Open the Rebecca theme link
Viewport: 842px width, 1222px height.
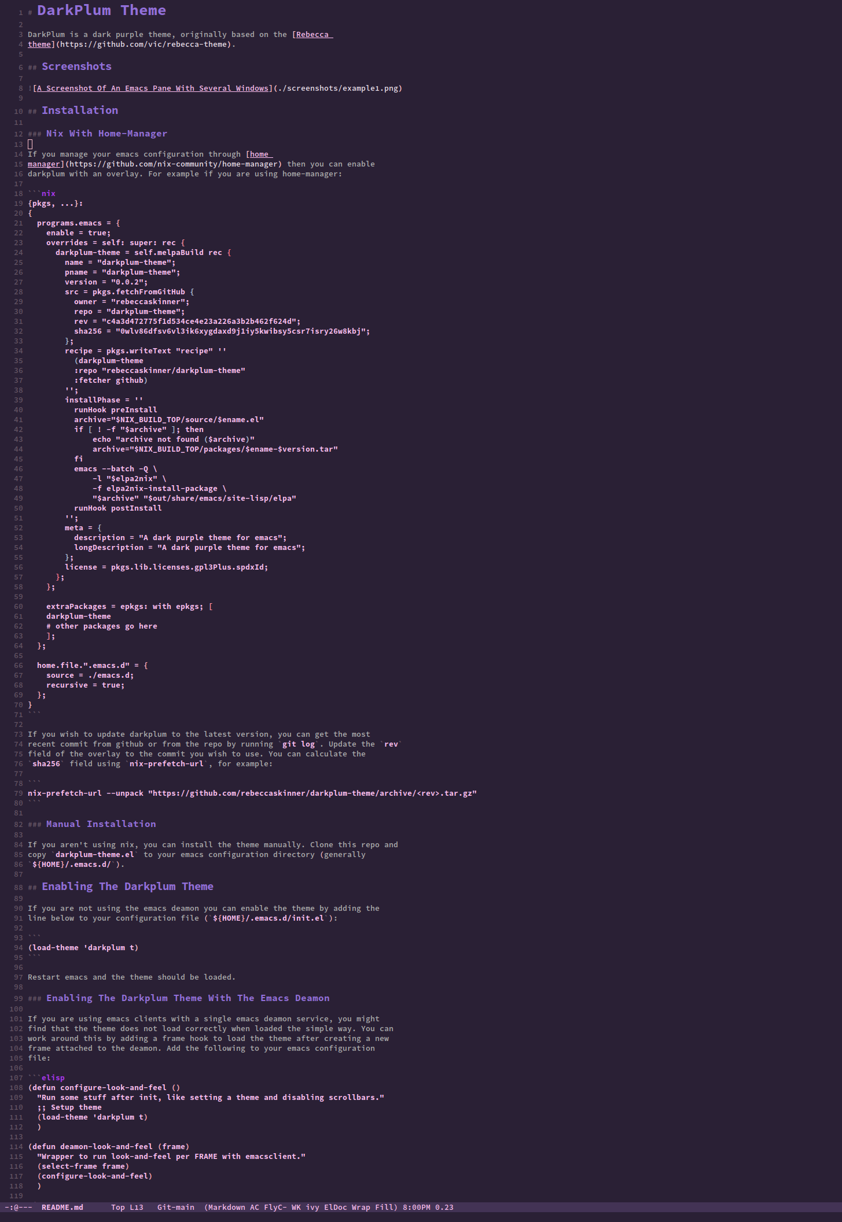[x=312, y=35]
